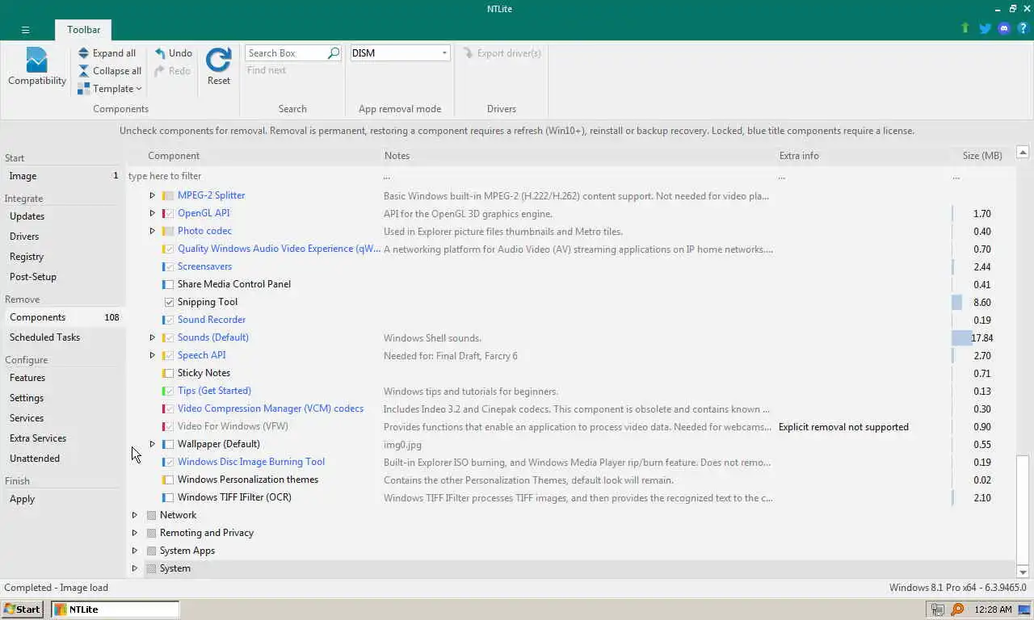Click the search magnifier icon
1034x620 pixels.
tap(334, 53)
